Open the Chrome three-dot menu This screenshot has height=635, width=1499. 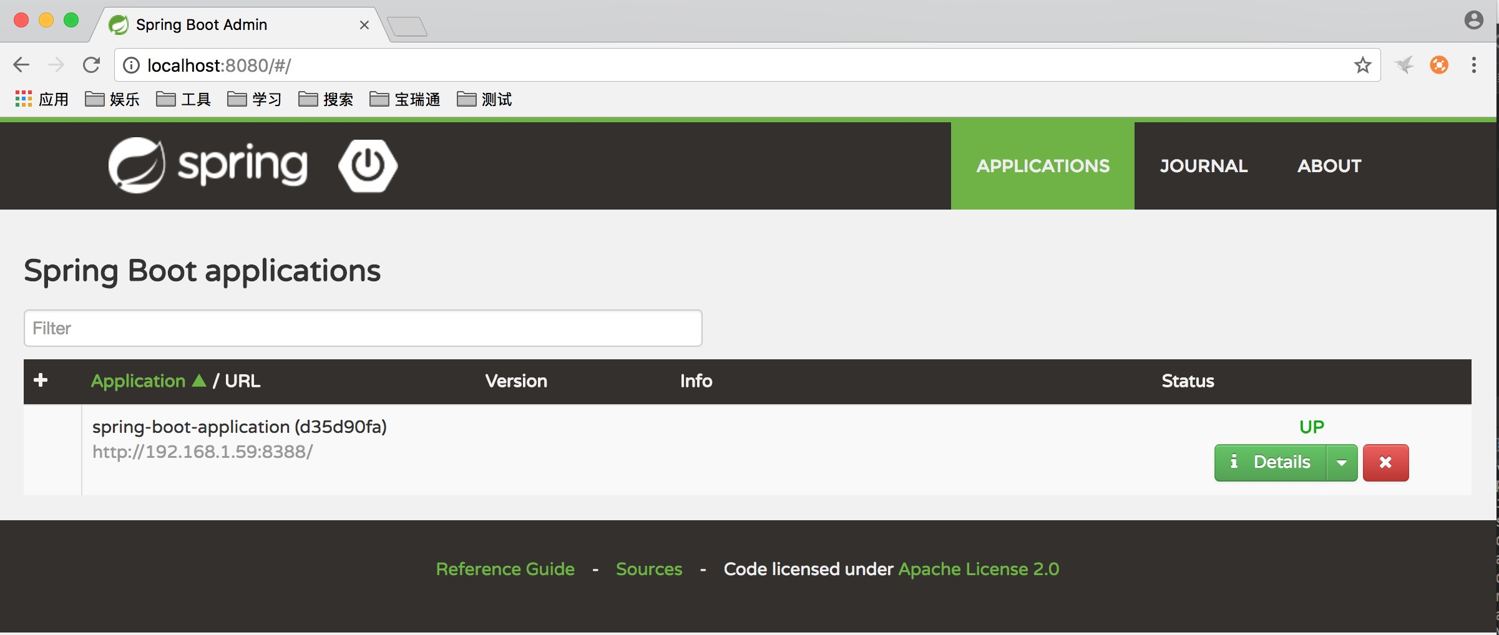[x=1474, y=65]
